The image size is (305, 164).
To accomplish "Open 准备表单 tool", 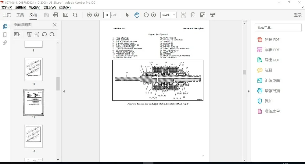I will click(269, 111).
